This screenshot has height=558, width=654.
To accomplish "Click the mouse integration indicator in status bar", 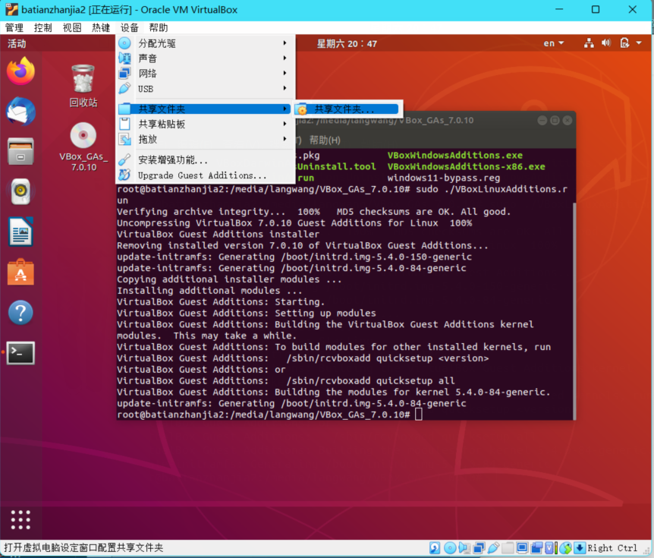I will tap(565, 547).
